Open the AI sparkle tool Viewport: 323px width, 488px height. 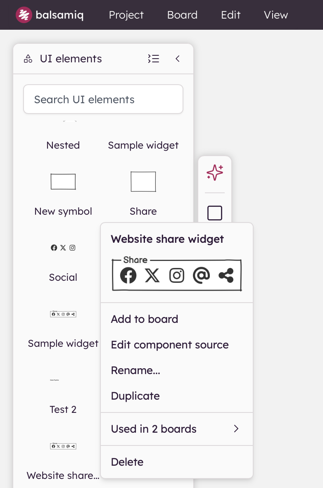[215, 173]
